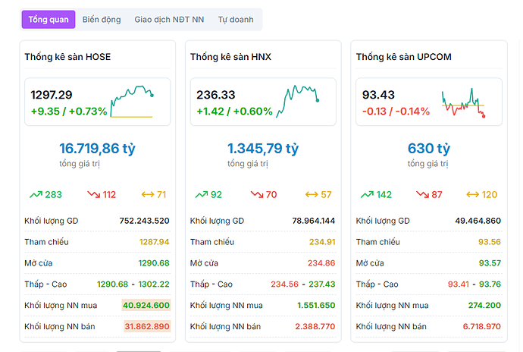Click the UPCOM index value 93.43
The image size is (523, 352).
click(x=378, y=95)
